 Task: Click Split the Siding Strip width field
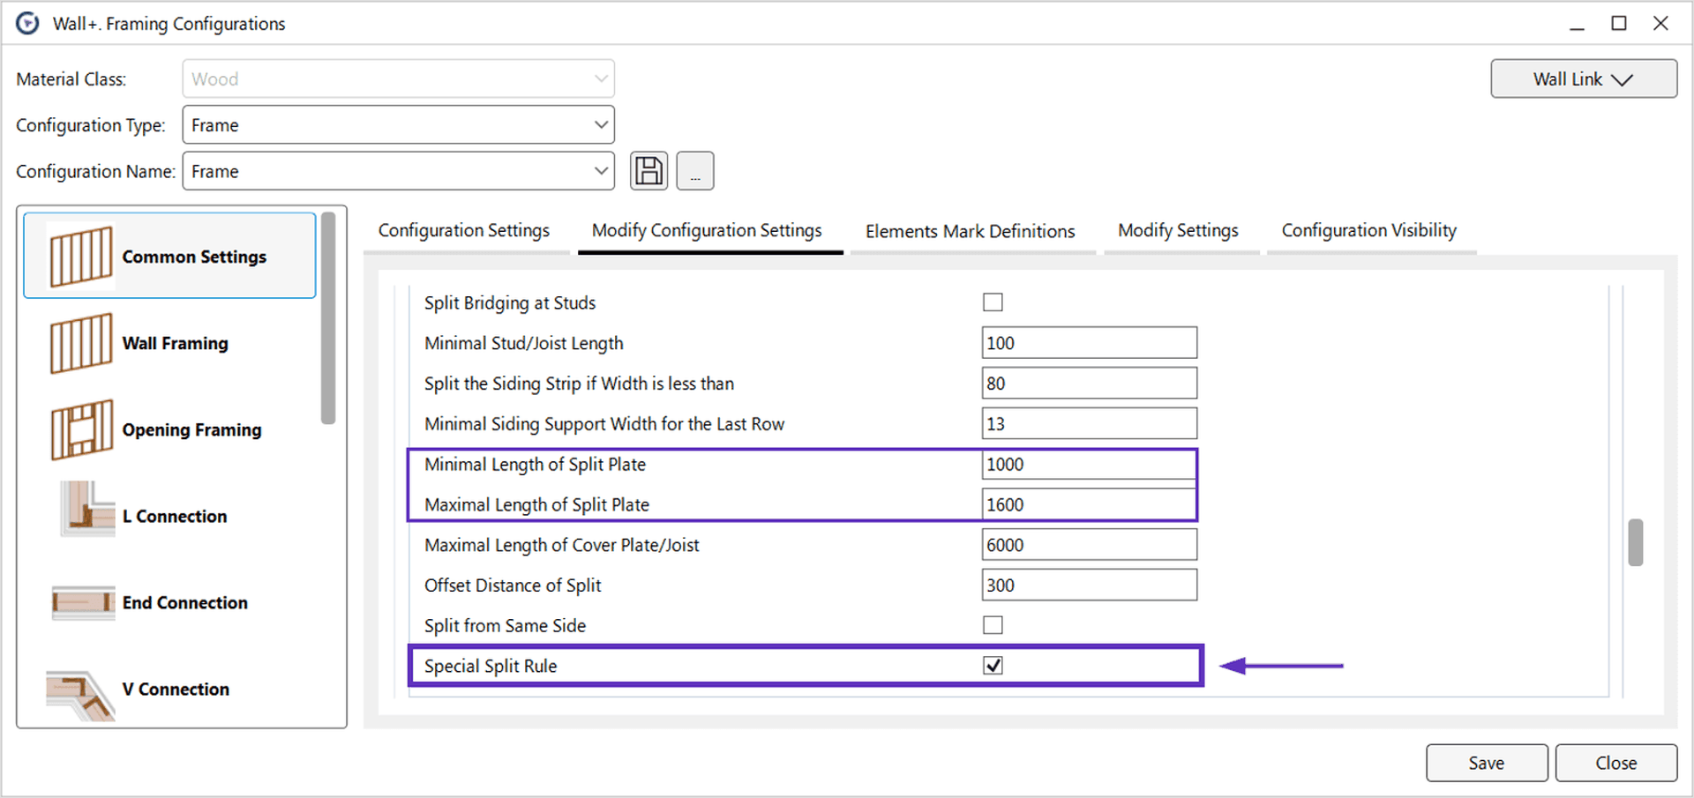[x=1089, y=384]
